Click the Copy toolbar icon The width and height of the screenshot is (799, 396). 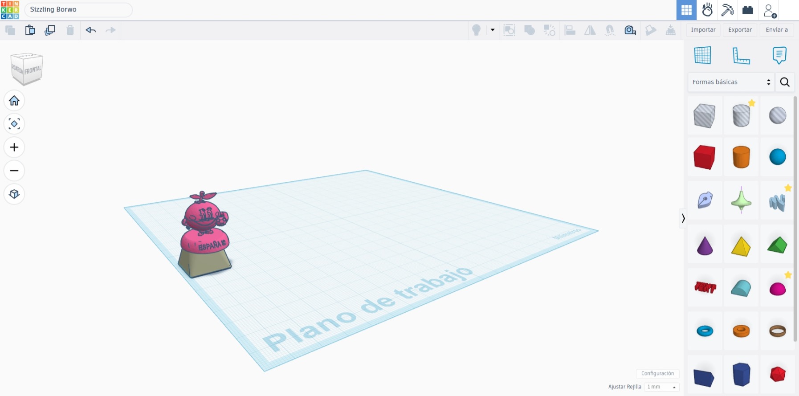(10, 30)
